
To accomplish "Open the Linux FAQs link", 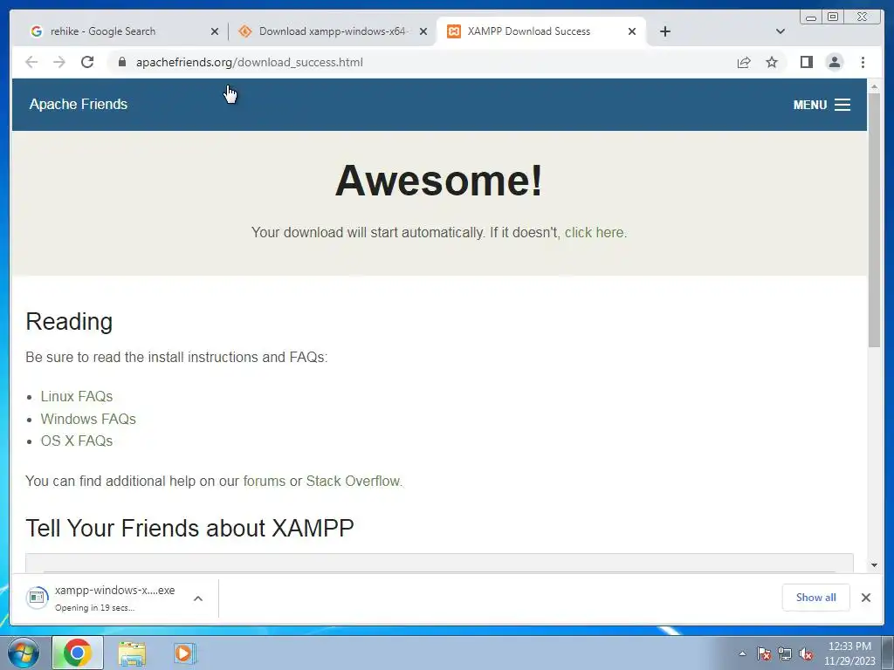I will pos(77,397).
